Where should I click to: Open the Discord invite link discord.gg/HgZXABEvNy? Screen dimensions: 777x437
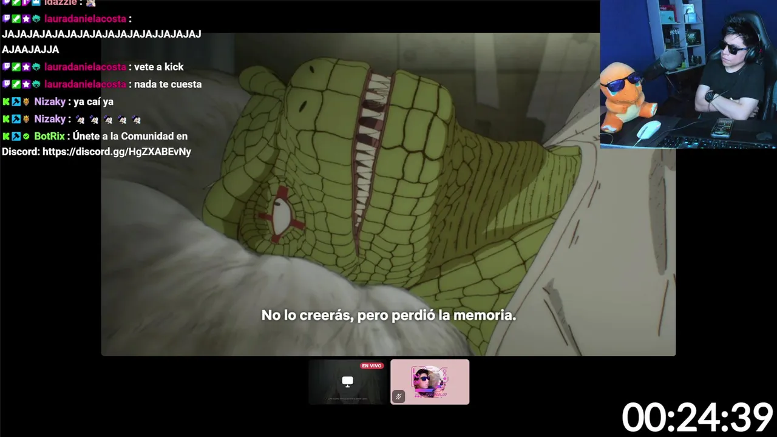(117, 152)
